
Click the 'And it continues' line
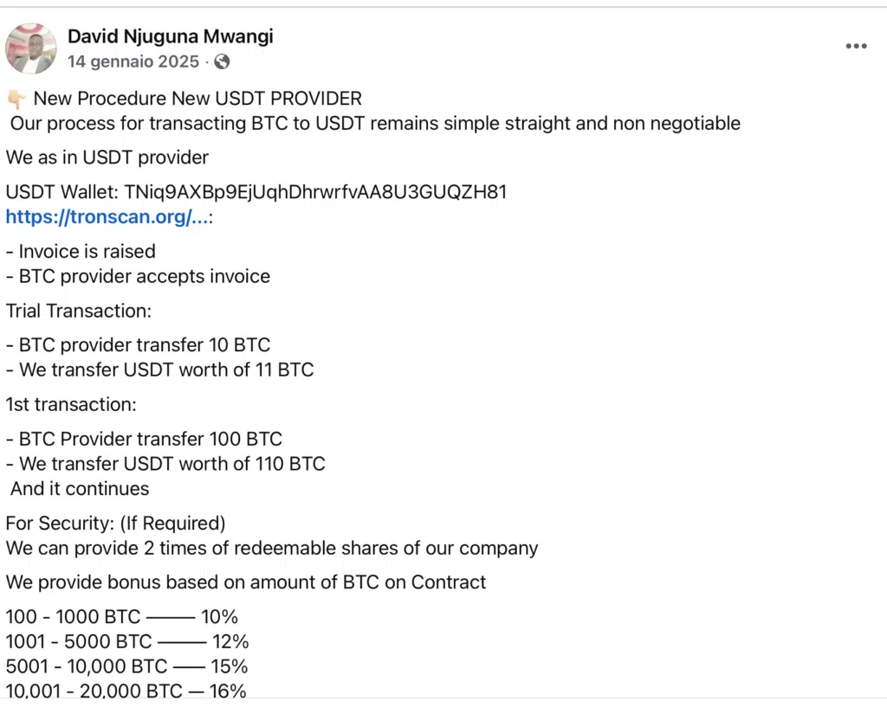point(80,489)
